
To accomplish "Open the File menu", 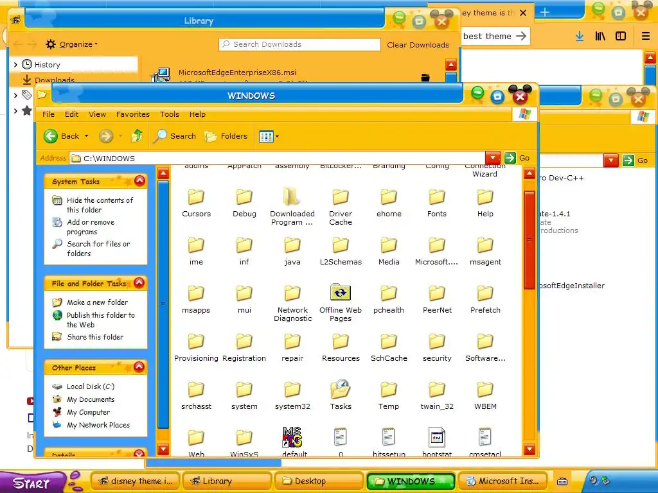I will [x=48, y=114].
